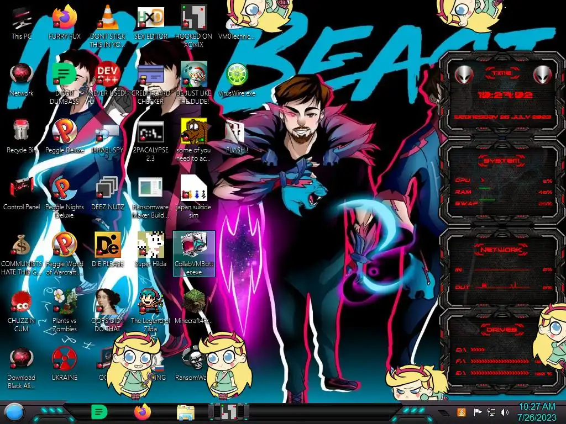
Task: Launch the Peggle World of Warcraft shortcut
Action: 64,254
